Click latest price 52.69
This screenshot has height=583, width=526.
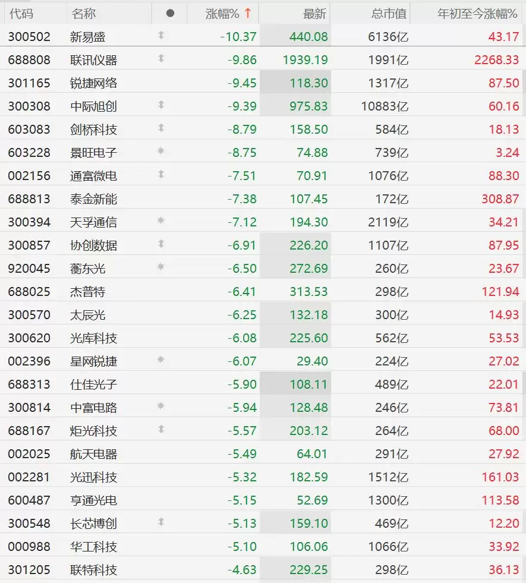click(312, 500)
